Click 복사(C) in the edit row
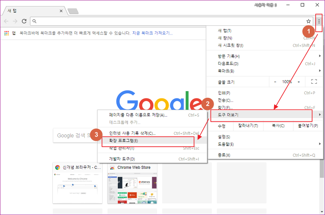325x215 pixels. pos(278,126)
